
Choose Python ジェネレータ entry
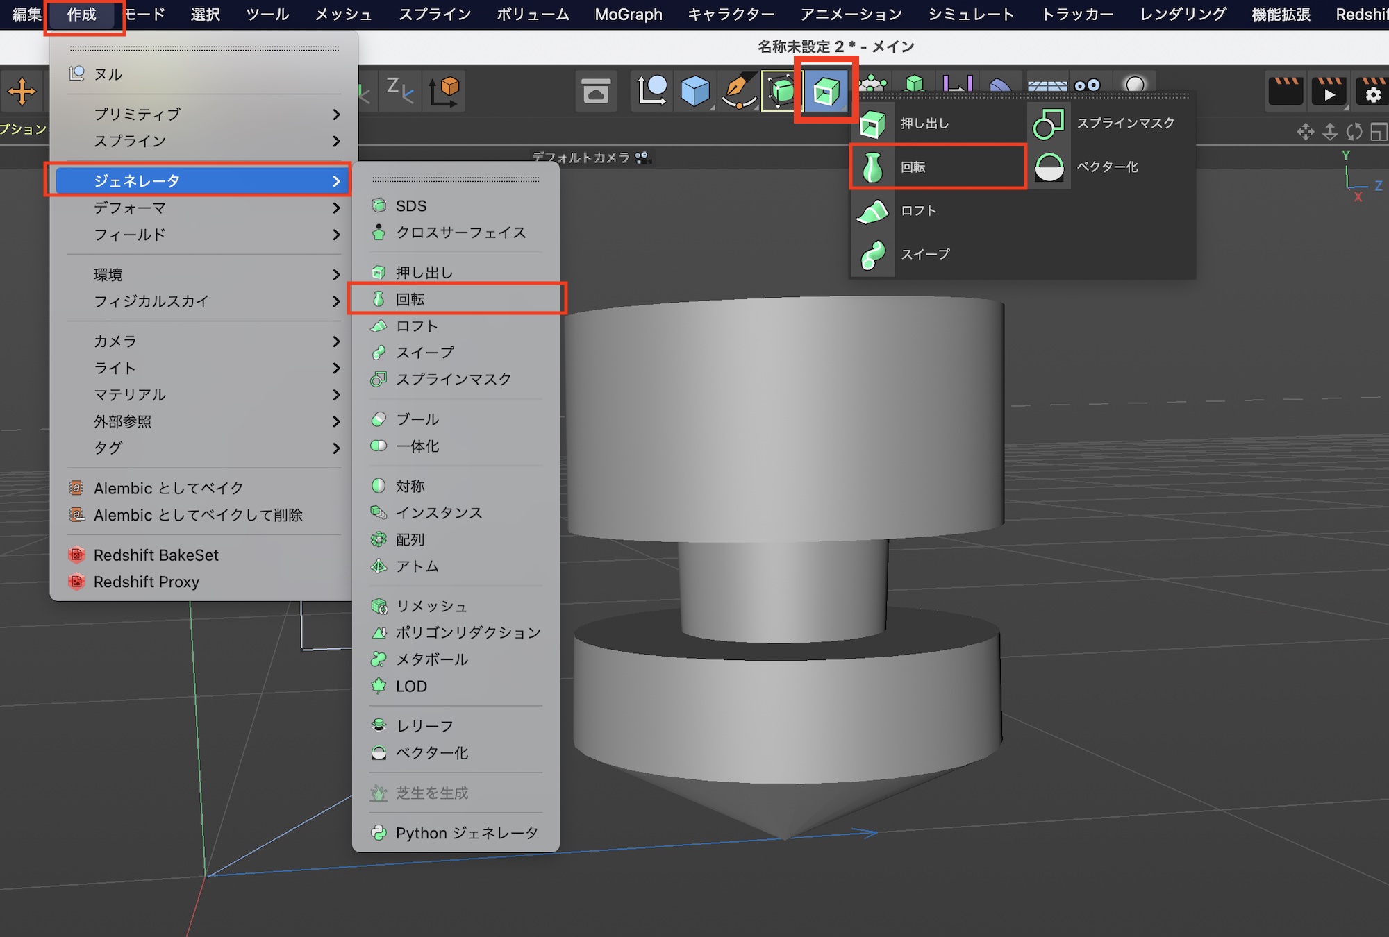pos(465,832)
